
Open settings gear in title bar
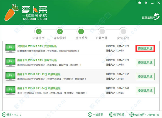(146, 3)
